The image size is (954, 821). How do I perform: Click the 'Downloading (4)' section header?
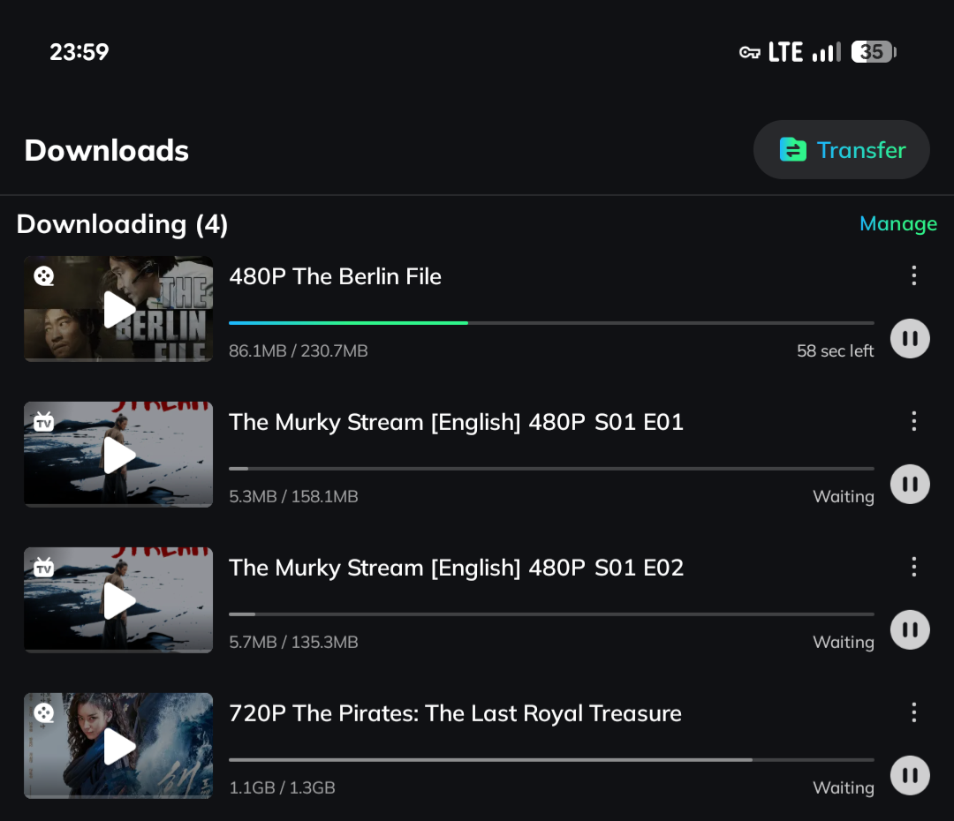[122, 224]
